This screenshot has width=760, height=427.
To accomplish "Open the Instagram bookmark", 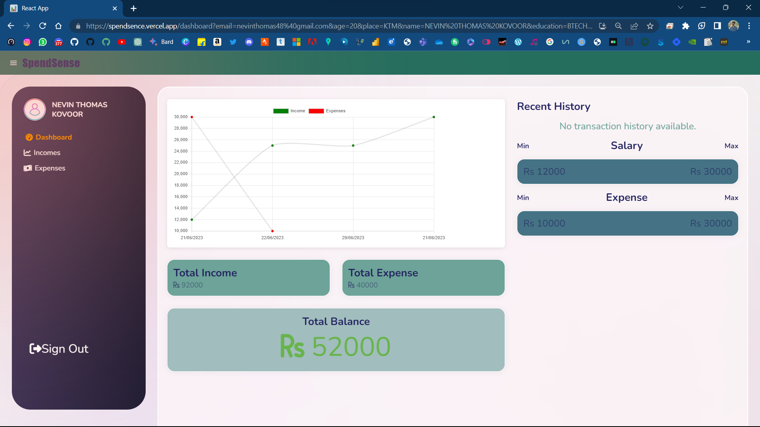I will coord(27,42).
